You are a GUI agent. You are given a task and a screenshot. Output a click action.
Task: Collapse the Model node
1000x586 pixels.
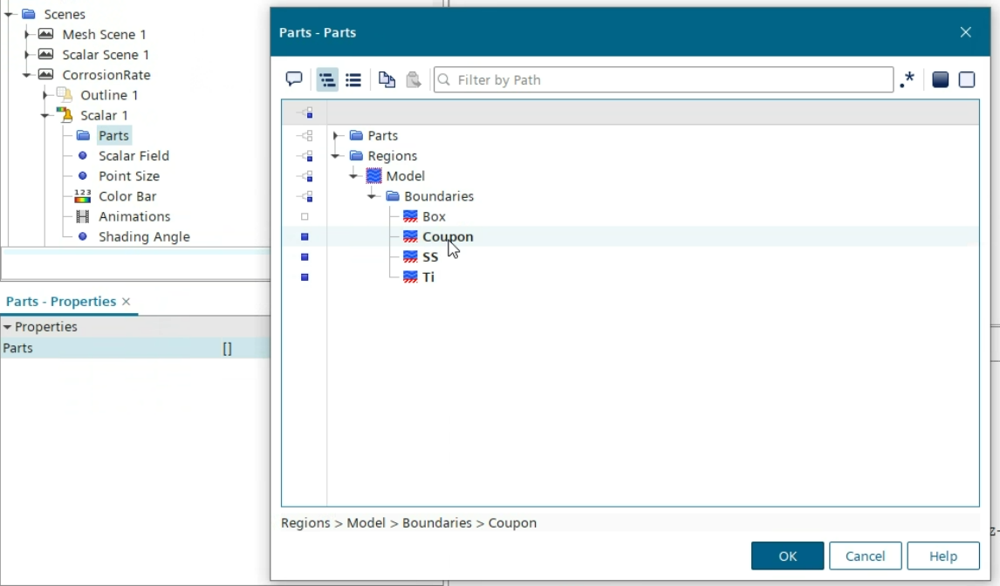click(354, 176)
